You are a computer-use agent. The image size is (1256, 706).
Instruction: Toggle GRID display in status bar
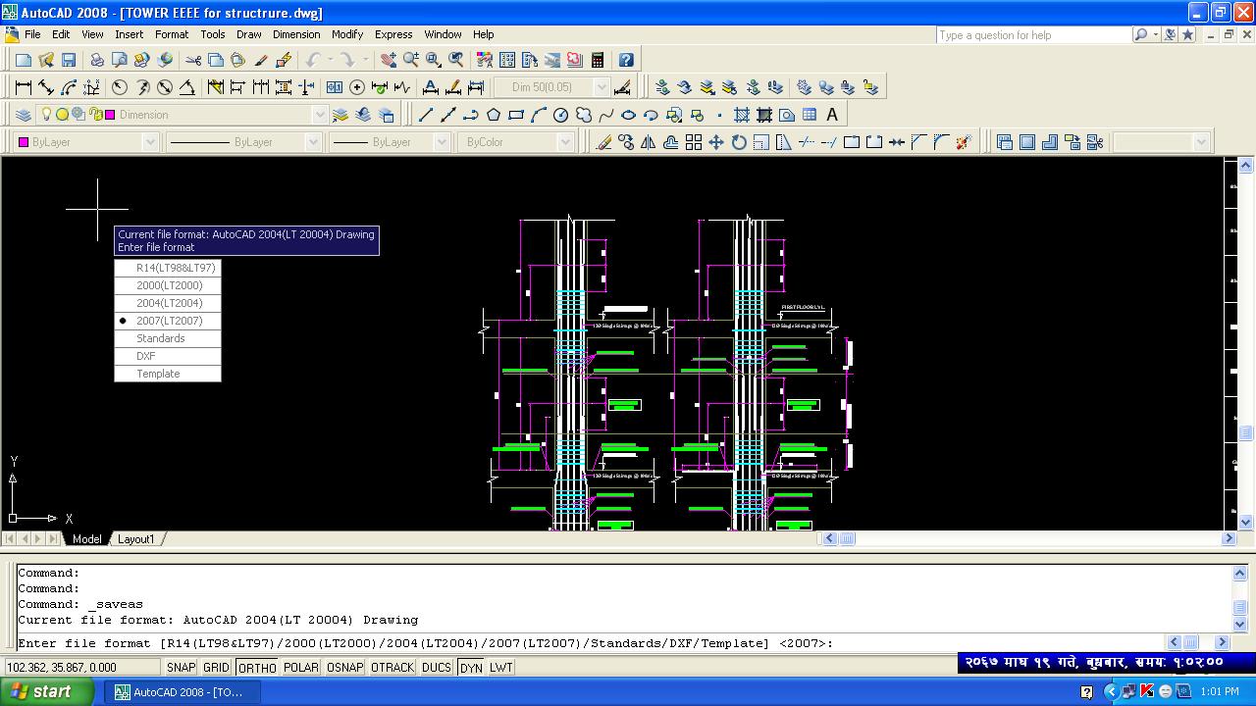point(216,668)
